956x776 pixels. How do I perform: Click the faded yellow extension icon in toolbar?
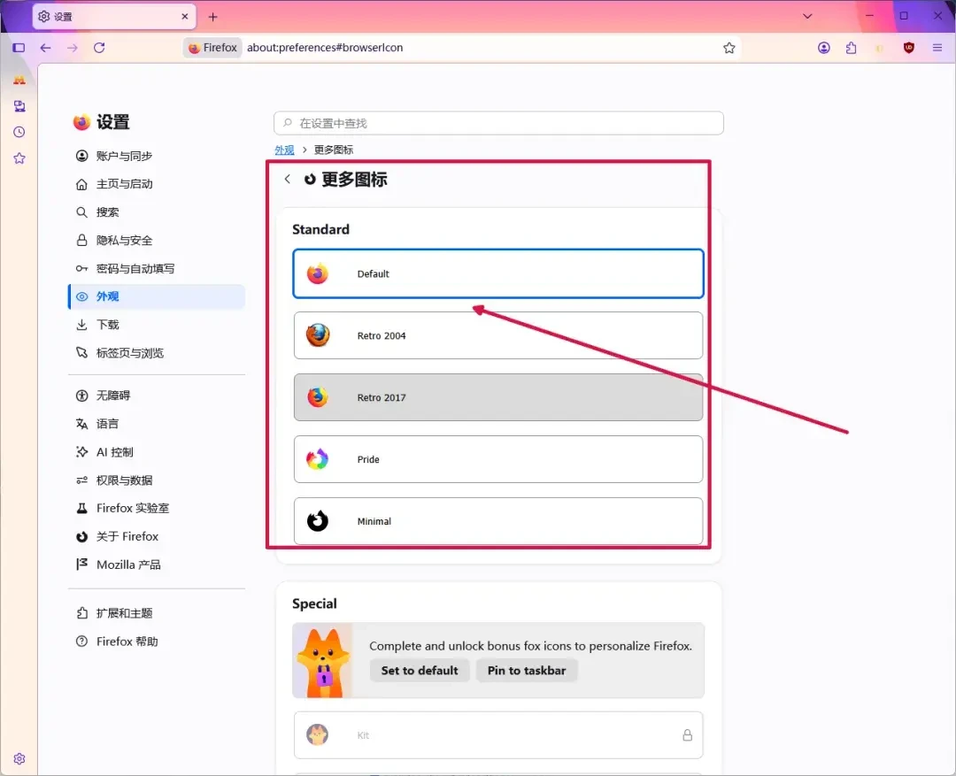click(879, 48)
